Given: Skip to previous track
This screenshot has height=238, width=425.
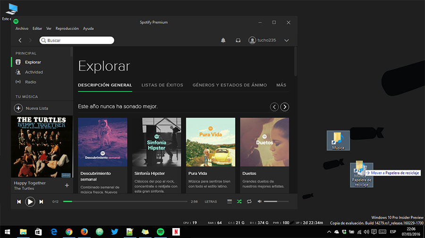Looking at the screenshot, I should pyautogui.click(x=19, y=202).
